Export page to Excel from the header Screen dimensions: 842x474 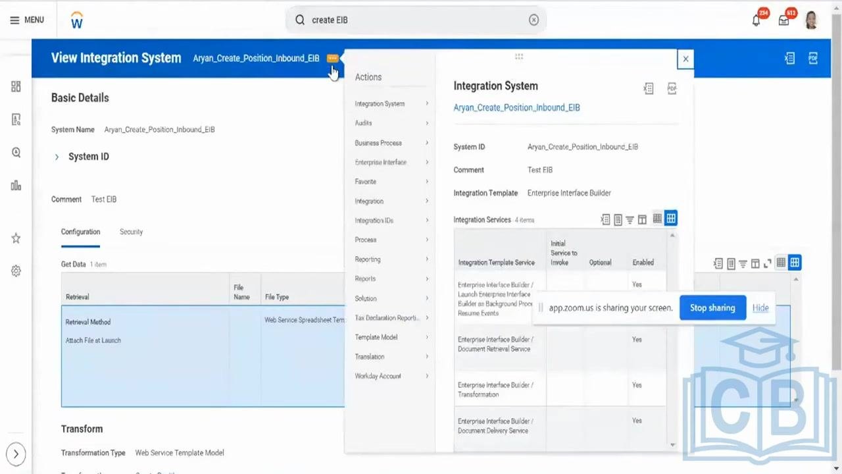(789, 58)
